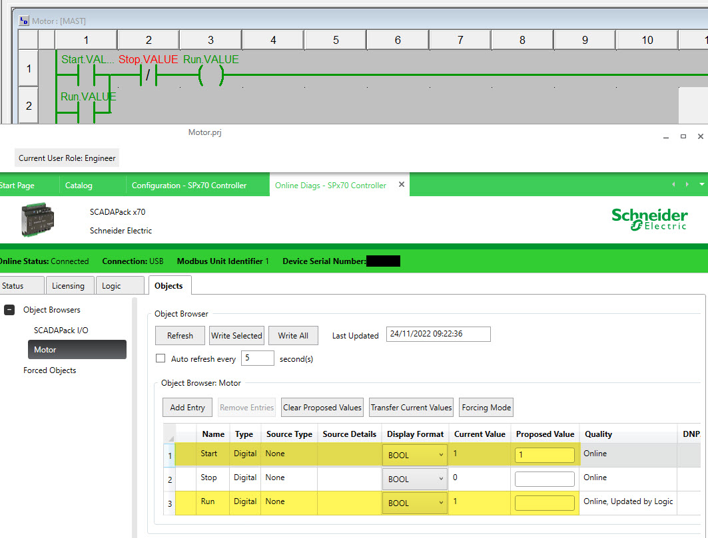Click the Refresh button
Image resolution: width=708 pixels, height=538 pixels.
point(180,336)
